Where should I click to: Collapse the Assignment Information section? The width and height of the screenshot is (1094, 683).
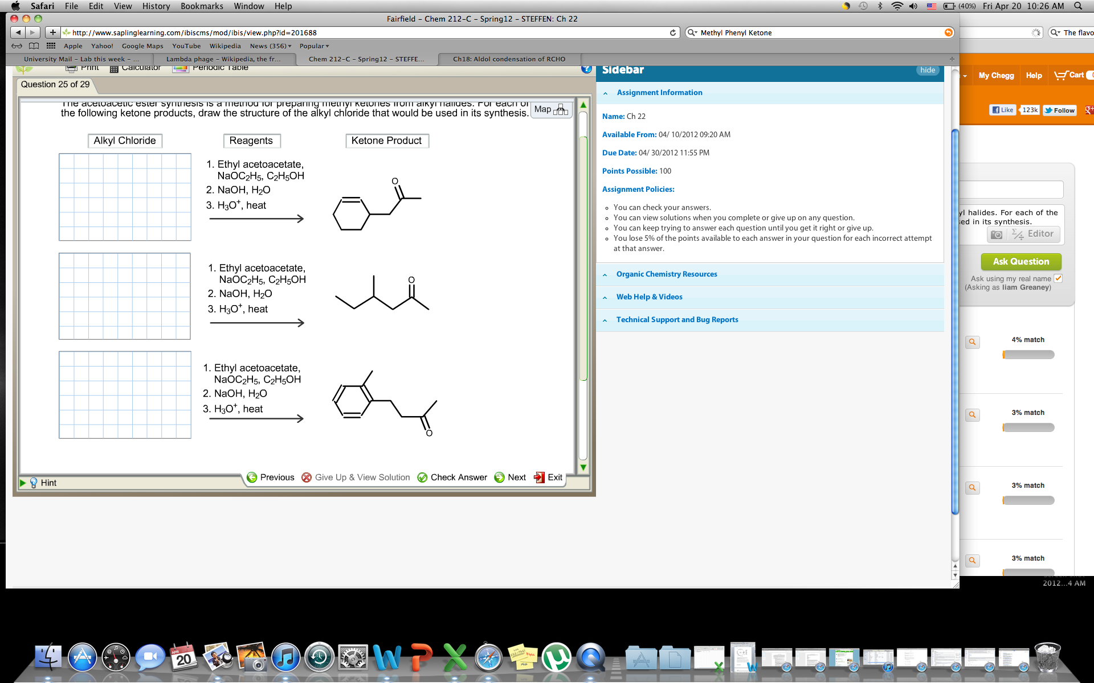[x=605, y=93]
